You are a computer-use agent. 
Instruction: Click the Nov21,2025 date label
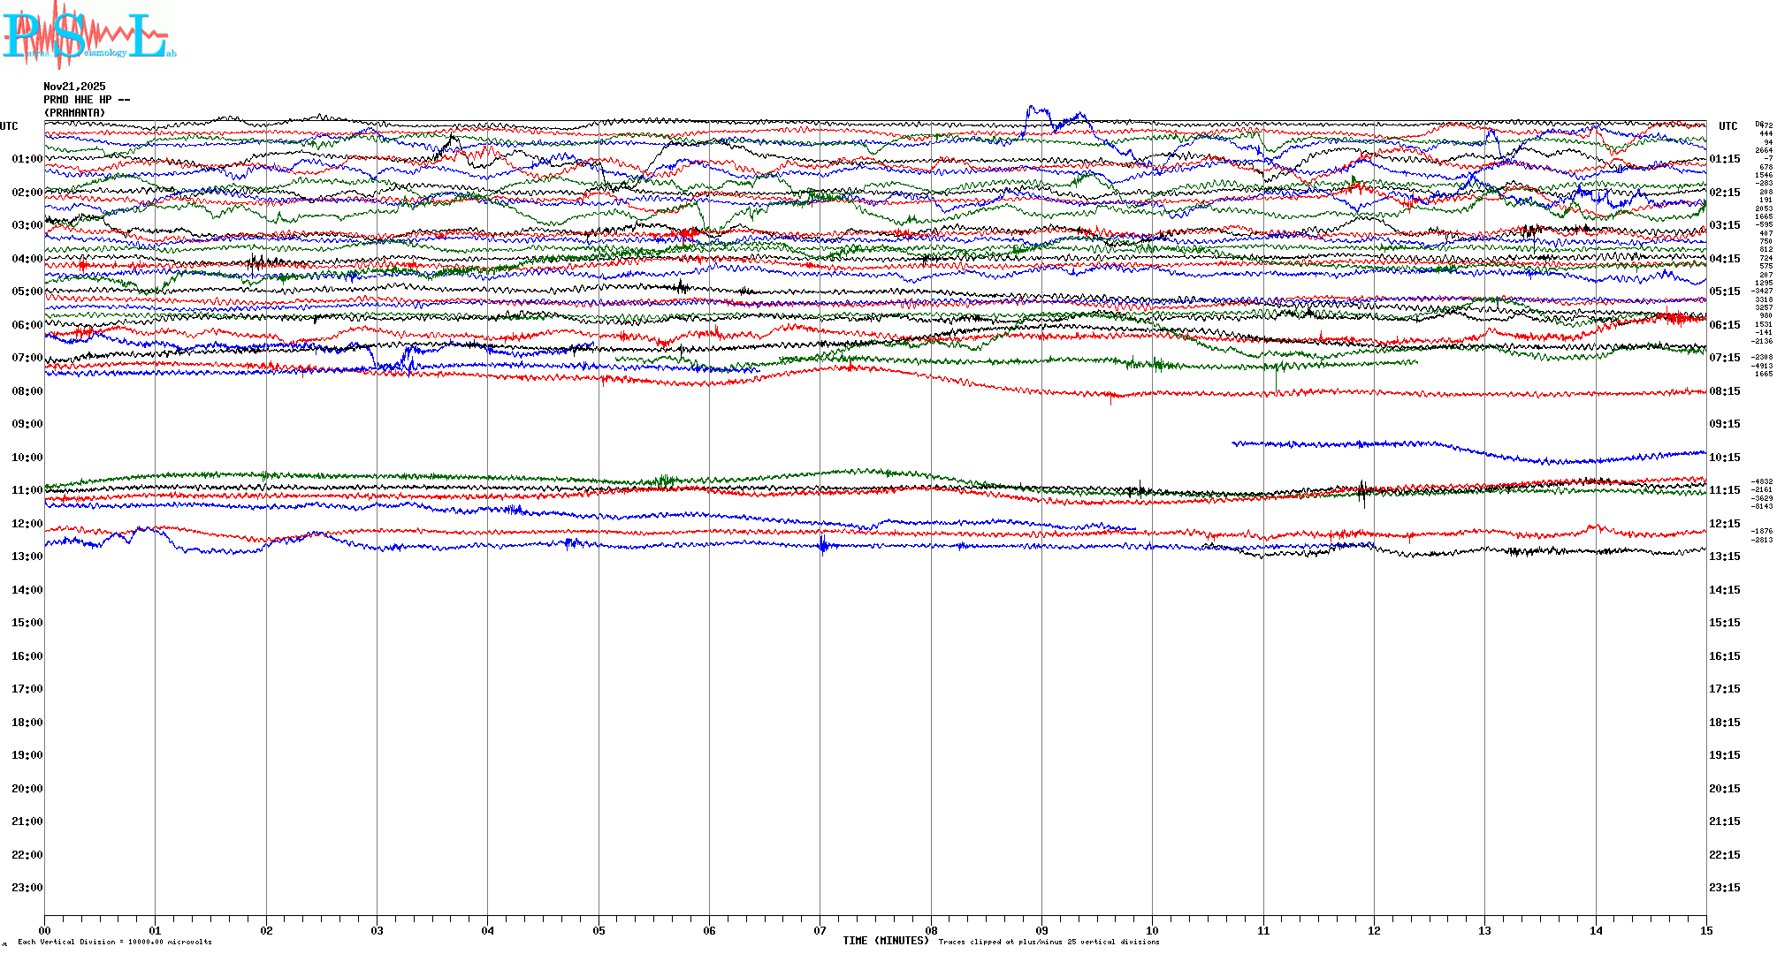point(74,87)
